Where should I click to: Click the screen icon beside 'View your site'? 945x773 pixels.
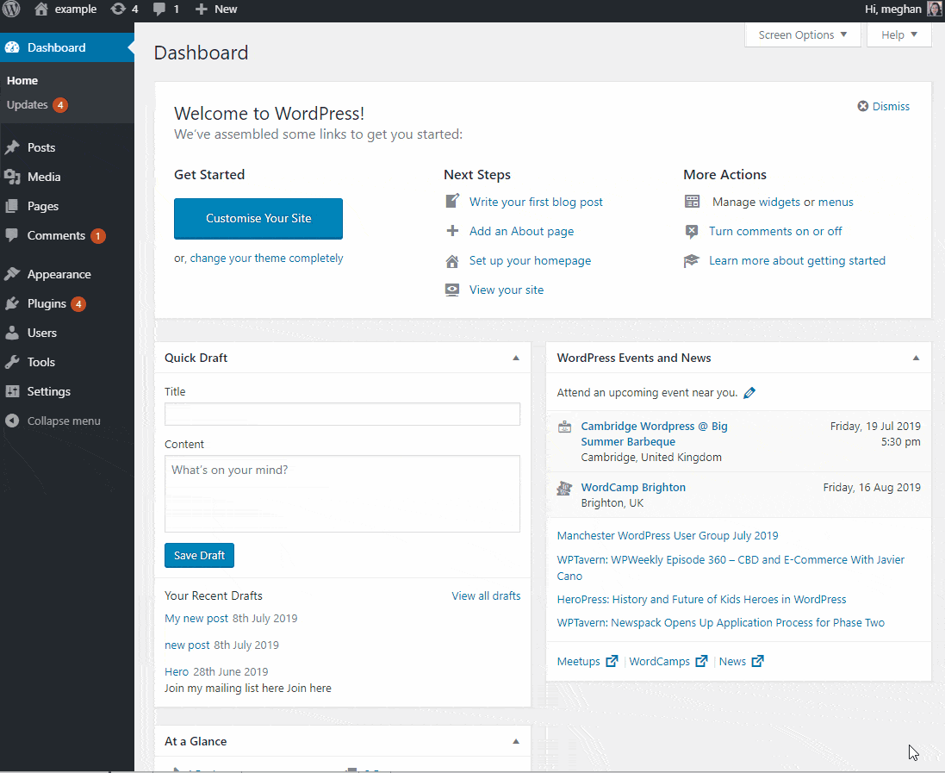[452, 290]
